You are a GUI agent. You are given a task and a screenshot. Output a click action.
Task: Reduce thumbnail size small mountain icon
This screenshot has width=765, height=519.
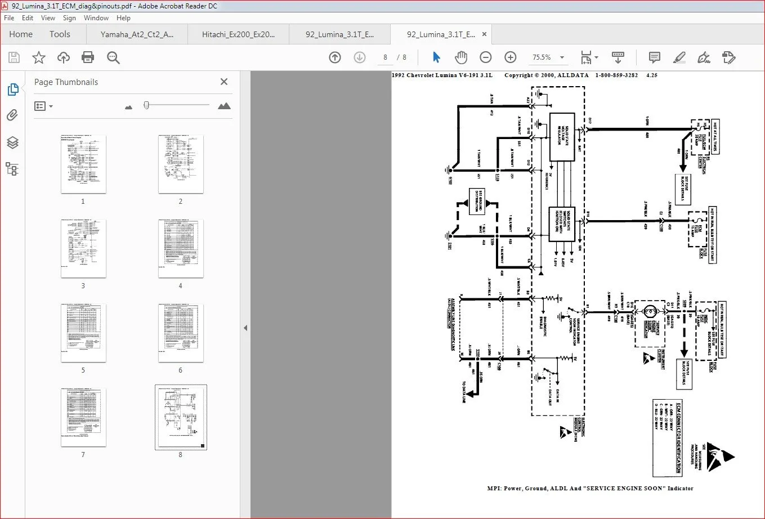coord(129,106)
